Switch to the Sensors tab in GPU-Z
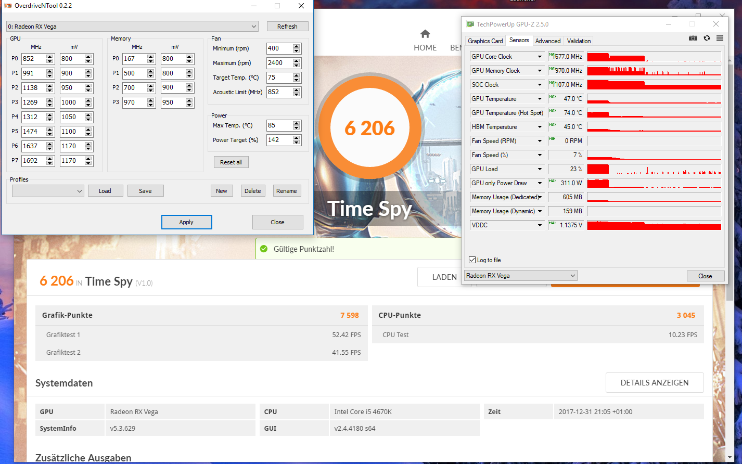The width and height of the screenshot is (742, 464). pos(519,40)
